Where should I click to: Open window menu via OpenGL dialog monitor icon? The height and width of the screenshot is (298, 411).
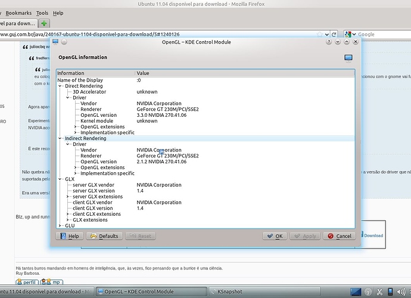point(55,42)
